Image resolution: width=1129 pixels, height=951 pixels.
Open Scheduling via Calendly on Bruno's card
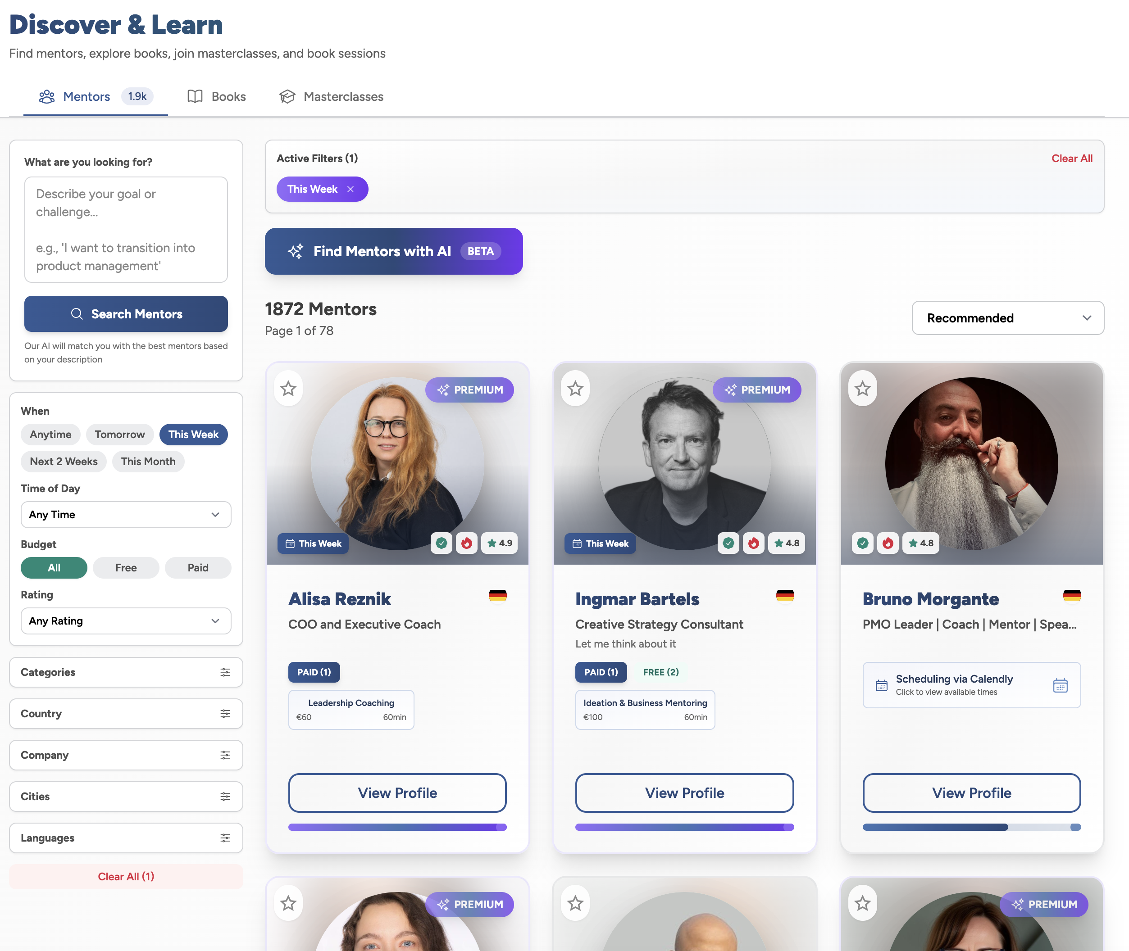pos(971,685)
